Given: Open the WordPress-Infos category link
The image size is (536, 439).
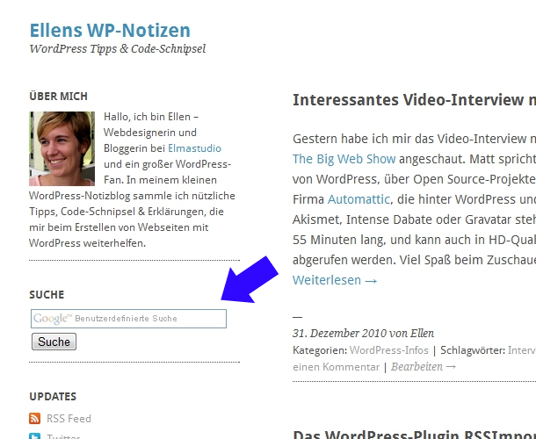Looking at the screenshot, I should [388, 350].
